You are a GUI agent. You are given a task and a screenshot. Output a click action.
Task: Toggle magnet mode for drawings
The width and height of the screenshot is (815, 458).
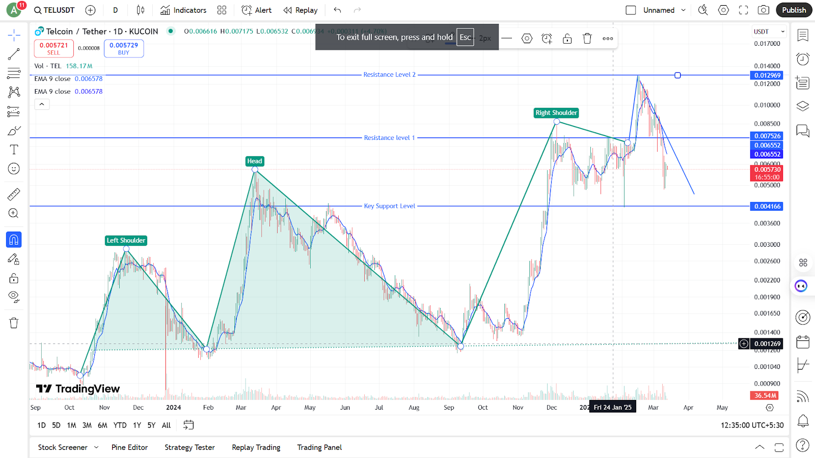pos(14,240)
